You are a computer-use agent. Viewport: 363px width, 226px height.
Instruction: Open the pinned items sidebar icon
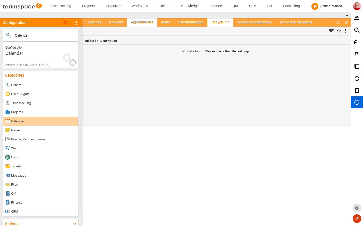tap(357, 54)
